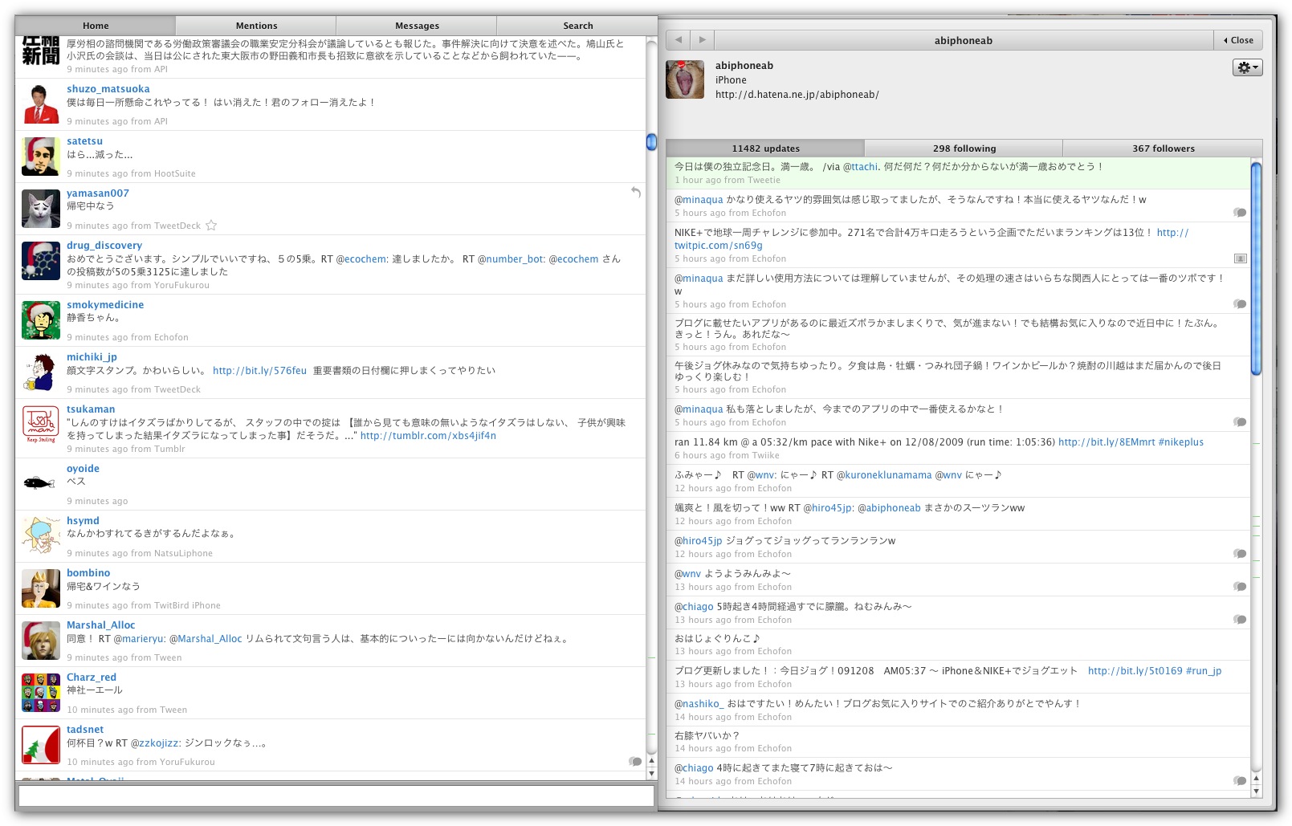
Task: Open the bit.ly/8EMmrt run link
Action: [x=1107, y=442]
